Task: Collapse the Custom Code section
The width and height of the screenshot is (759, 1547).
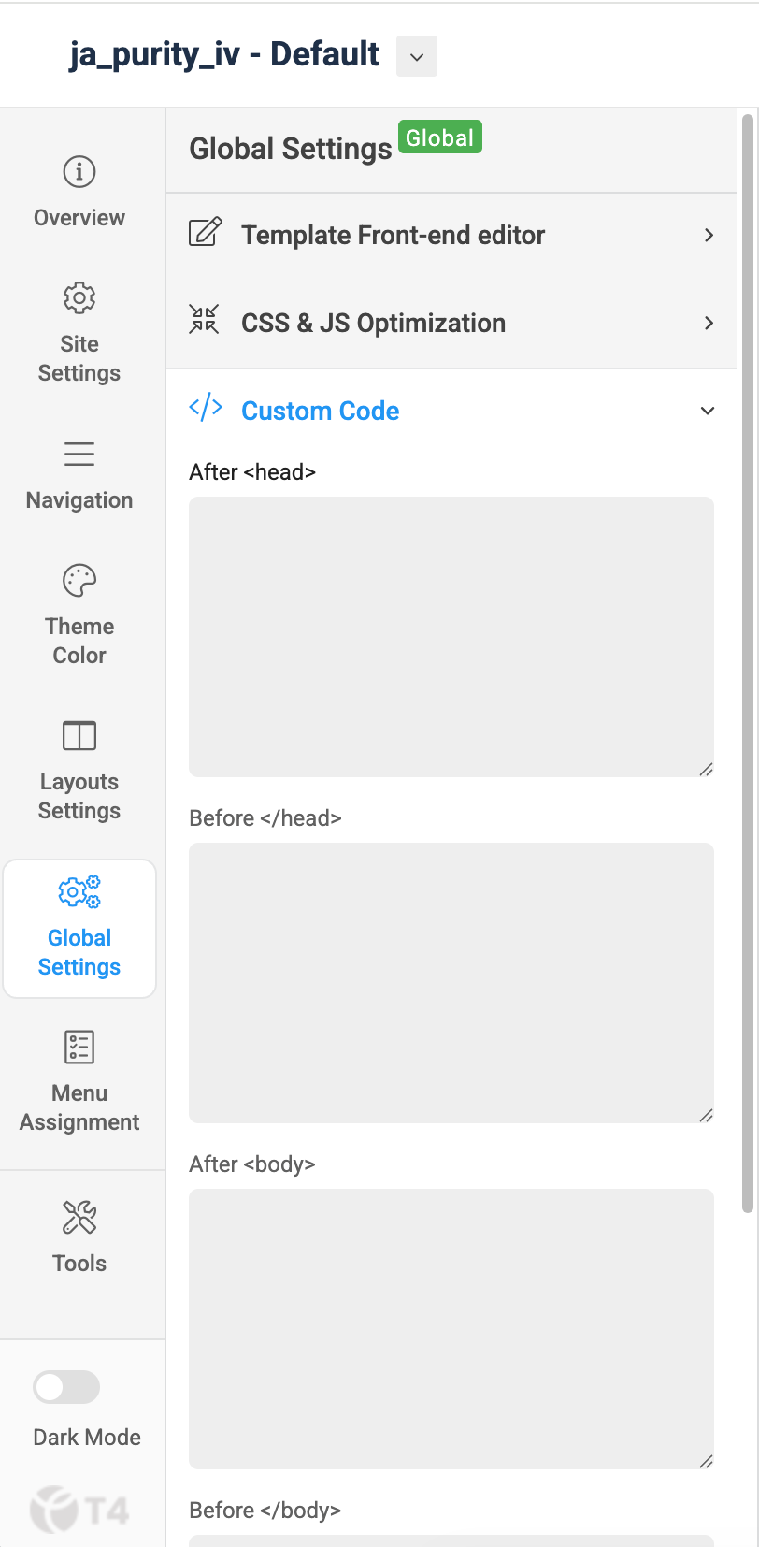Action: pos(708,411)
